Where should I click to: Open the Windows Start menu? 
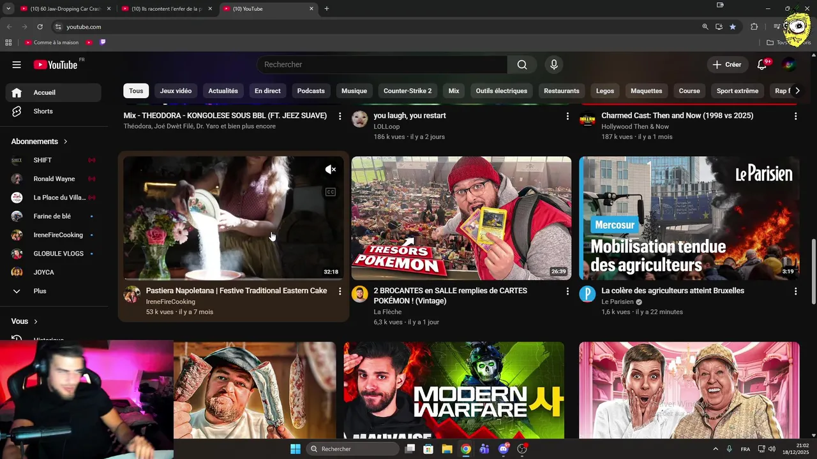pyautogui.click(x=296, y=449)
